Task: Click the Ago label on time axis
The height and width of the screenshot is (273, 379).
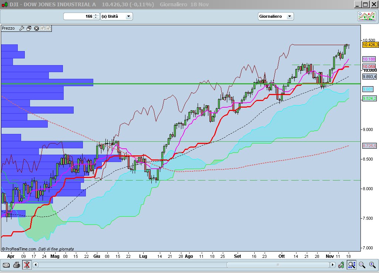Action: [x=189, y=256]
